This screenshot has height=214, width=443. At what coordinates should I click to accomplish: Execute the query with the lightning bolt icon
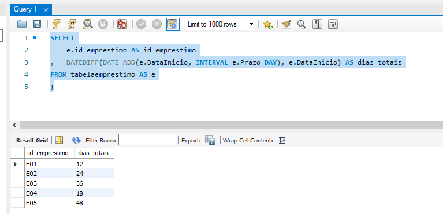click(x=57, y=24)
